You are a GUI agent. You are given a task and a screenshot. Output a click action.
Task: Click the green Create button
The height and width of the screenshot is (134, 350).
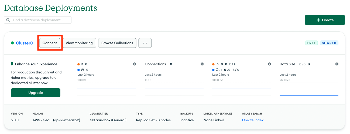[325, 20]
